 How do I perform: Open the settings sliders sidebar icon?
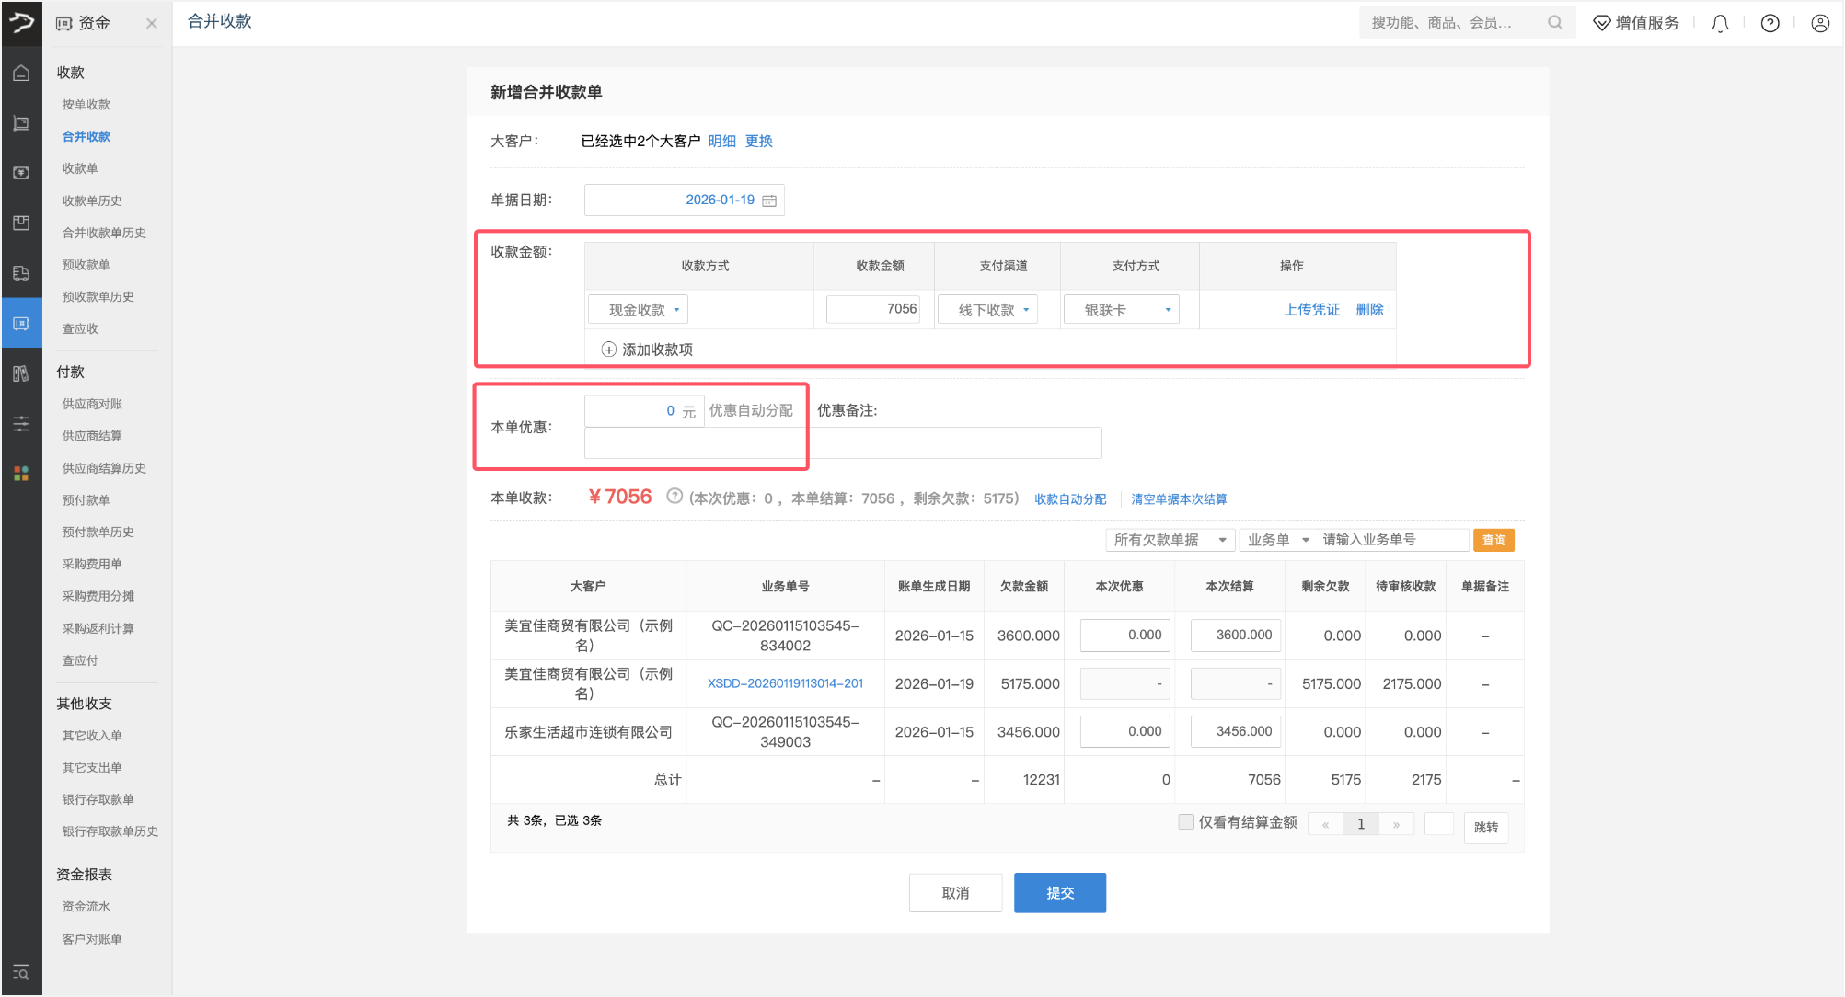tap(21, 423)
